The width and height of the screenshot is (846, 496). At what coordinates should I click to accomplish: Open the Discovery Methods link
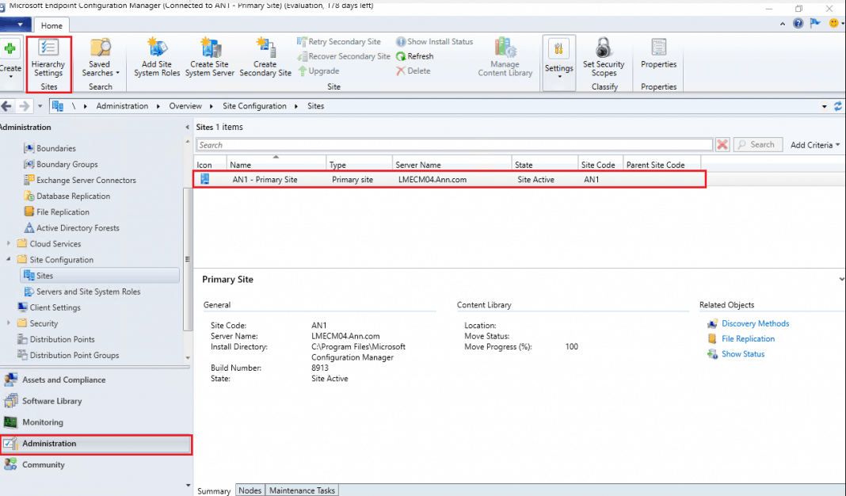click(x=754, y=323)
